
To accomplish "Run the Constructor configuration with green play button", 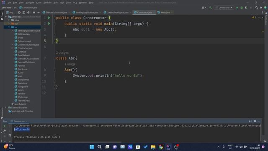I will coord(237,8).
